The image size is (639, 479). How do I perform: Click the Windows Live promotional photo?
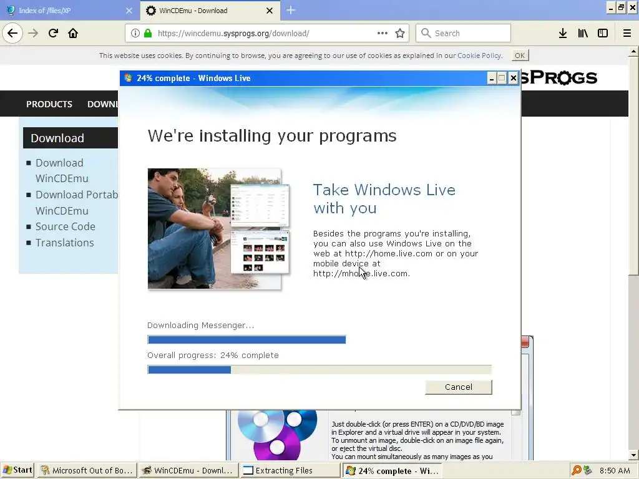[x=219, y=228]
